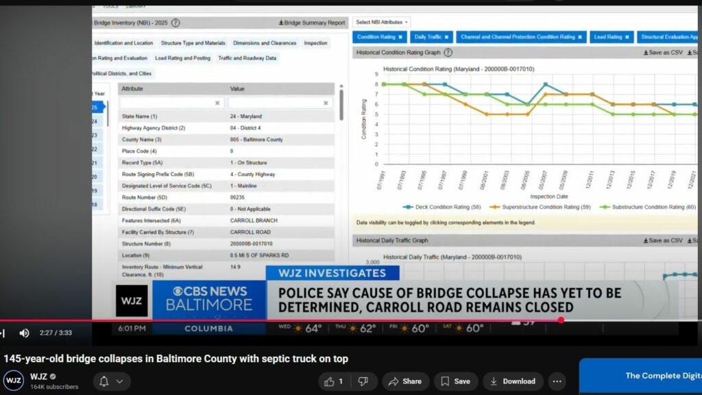Save the video to a playlist
This screenshot has width=702, height=395.
[455, 381]
